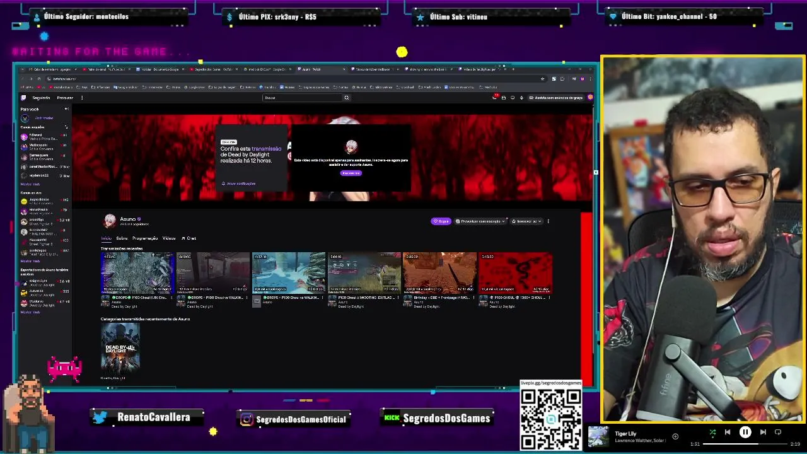Open the whispers inbox icon
The height and width of the screenshot is (454, 807).
click(504, 98)
